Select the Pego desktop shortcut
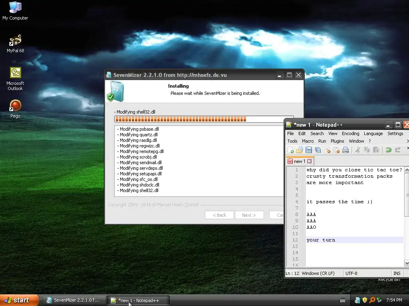Screen dimensions: 409x306 [x=15, y=109]
